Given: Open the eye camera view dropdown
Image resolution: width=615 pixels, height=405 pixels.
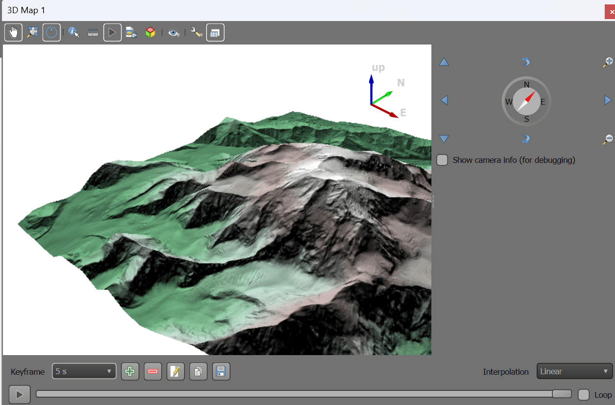Looking at the screenshot, I should click(174, 33).
